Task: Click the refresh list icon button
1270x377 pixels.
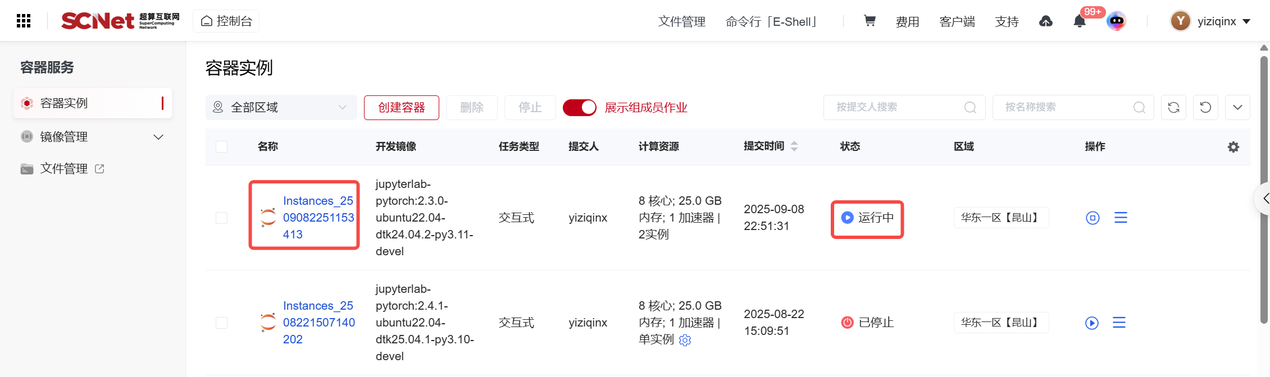Action: (x=1173, y=108)
